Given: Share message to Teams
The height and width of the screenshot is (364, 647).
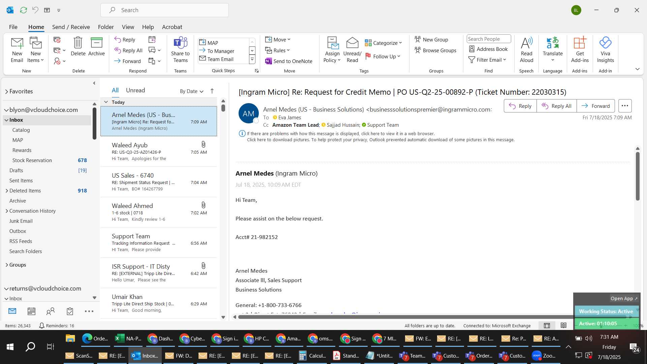Looking at the screenshot, I should (180, 50).
